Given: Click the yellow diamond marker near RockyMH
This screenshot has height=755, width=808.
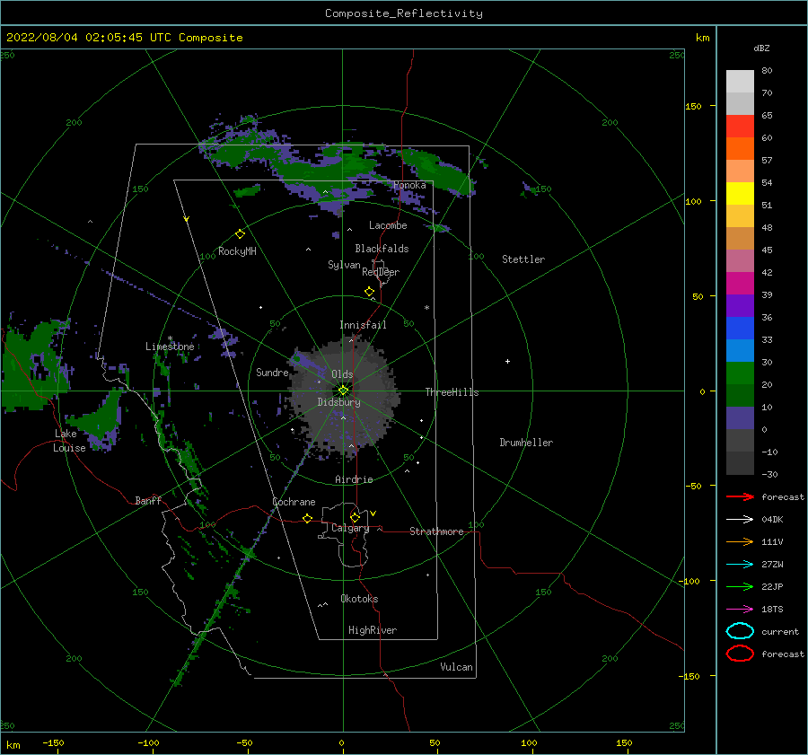Looking at the screenshot, I should click(240, 234).
